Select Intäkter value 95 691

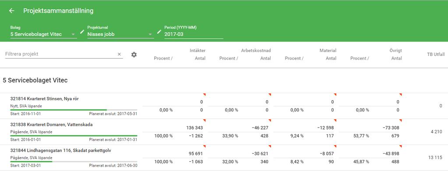point(195,154)
